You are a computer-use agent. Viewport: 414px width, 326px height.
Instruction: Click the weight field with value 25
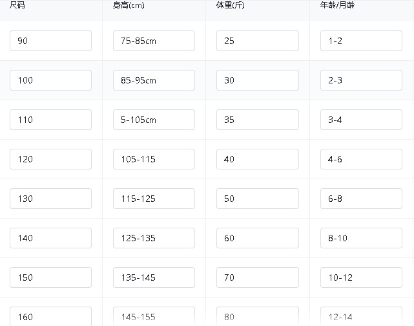(258, 41)
